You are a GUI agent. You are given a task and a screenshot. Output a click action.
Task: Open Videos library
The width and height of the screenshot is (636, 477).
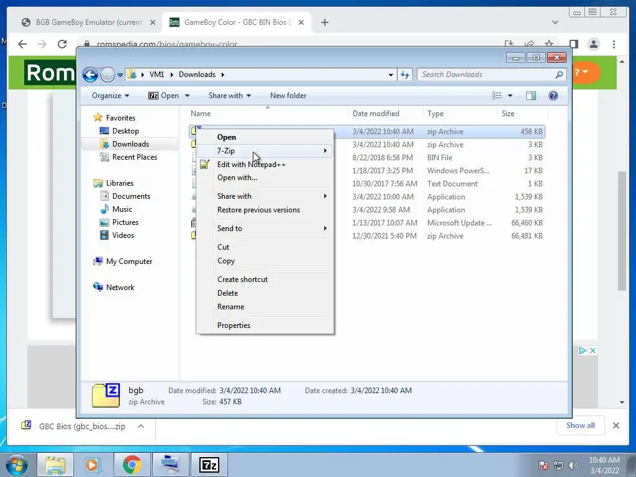pos(123,235)
